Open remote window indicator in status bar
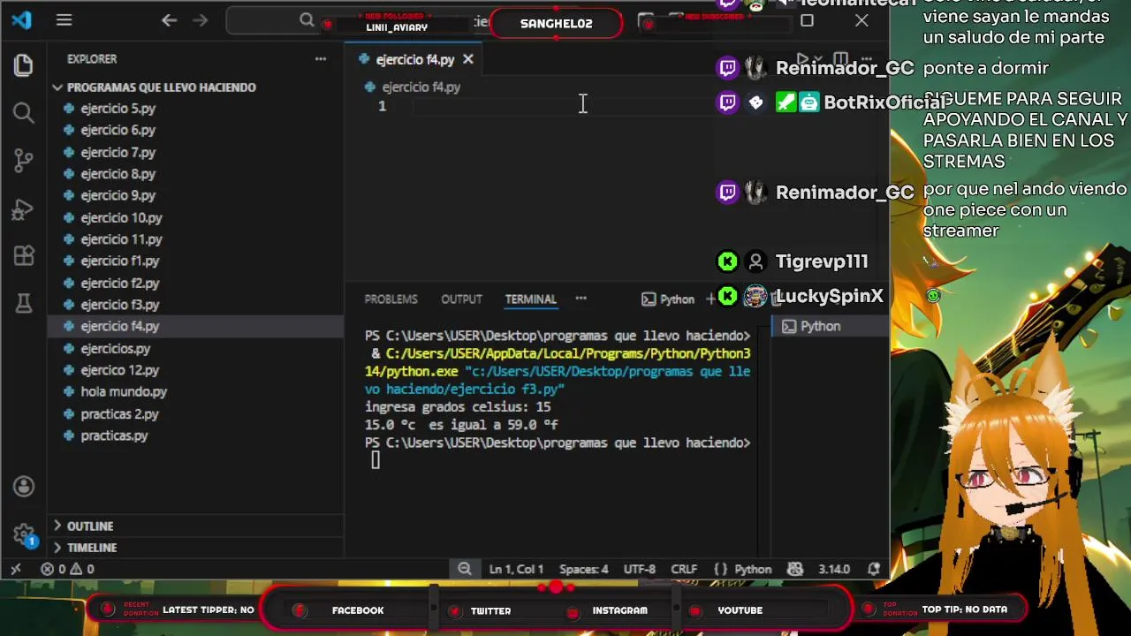1131x636 pixels. (x=15, y=569)
